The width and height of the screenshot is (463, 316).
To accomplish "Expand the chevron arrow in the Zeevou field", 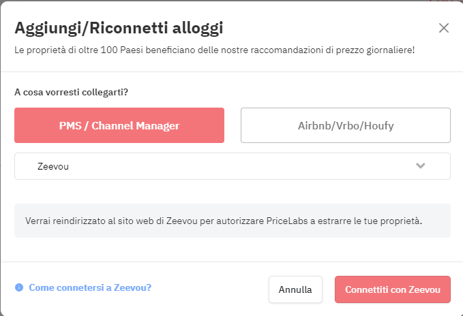I will click(421, 165).
